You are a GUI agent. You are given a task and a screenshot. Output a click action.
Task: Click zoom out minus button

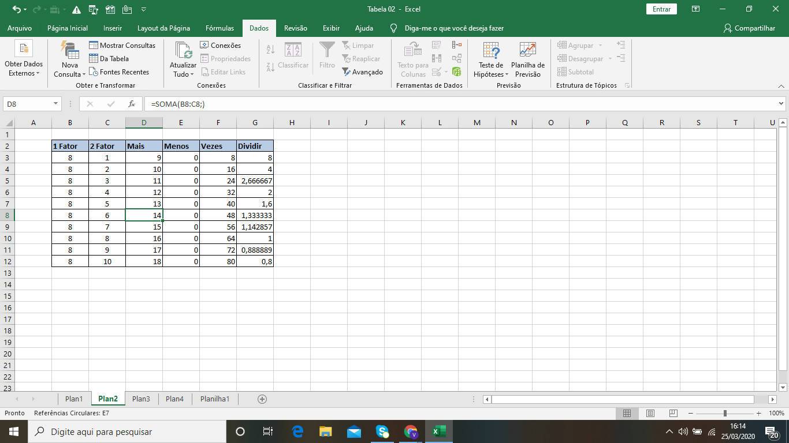point(690,413)
